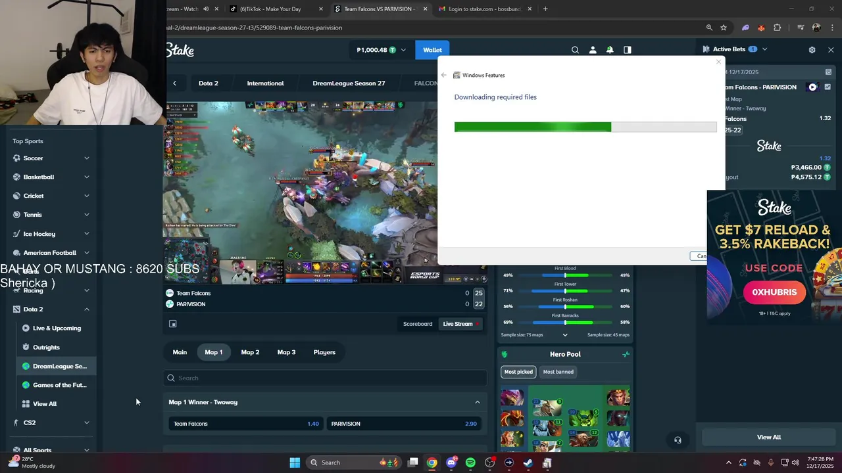The height and width of the screenshot is (473, 842).
Task: Open Spotify from the taskbar
Action: (x=470, y=462)
